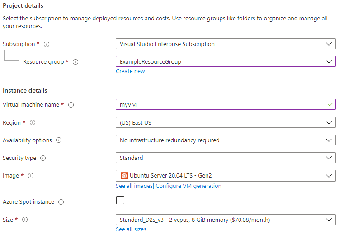This screenshot has height=234, width=339.
Task: Open the Subscription dropdown
Action: pyautogui.click(x=226, y=44)
